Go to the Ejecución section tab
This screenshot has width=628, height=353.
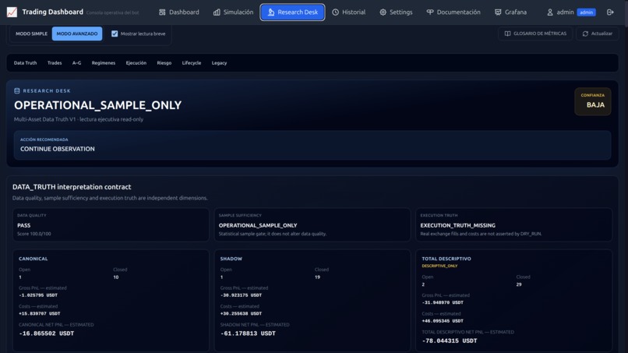click(136, 63)
